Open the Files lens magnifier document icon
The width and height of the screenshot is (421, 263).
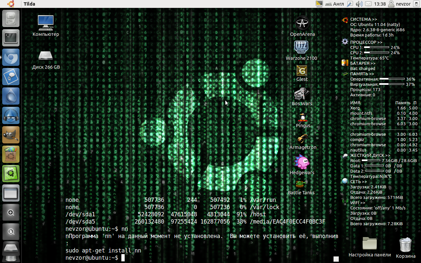pyautogui.click(x=11, y=232)
